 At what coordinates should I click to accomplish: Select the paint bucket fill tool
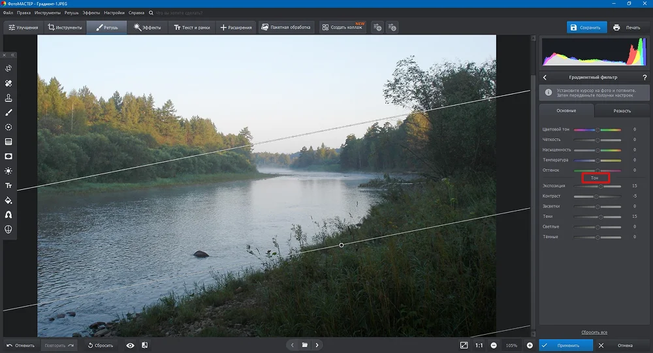coord(8,200)
